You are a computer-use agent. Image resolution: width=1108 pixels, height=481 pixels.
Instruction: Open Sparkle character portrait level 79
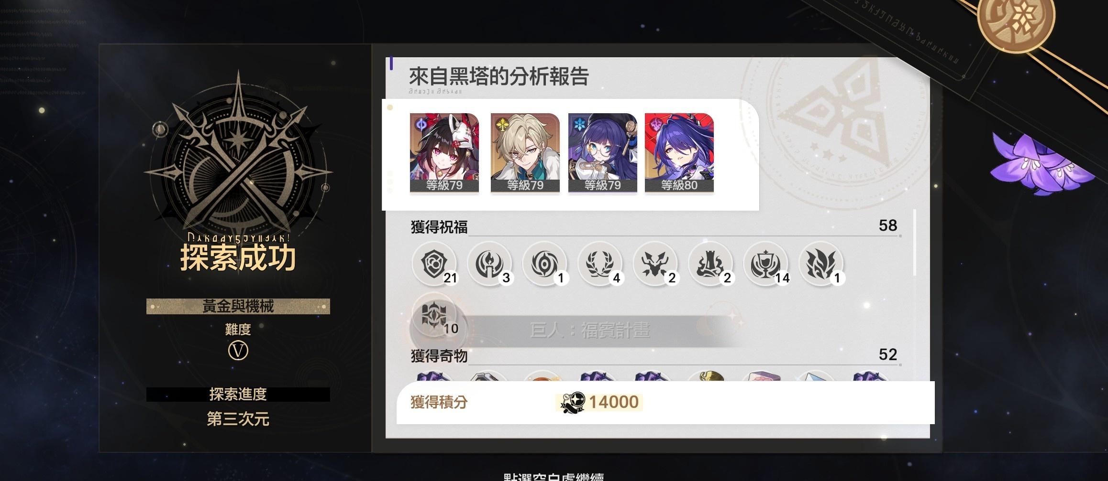click(x=444, y=153)
